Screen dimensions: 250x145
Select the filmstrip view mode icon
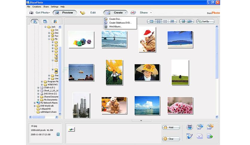click(172, 21)
